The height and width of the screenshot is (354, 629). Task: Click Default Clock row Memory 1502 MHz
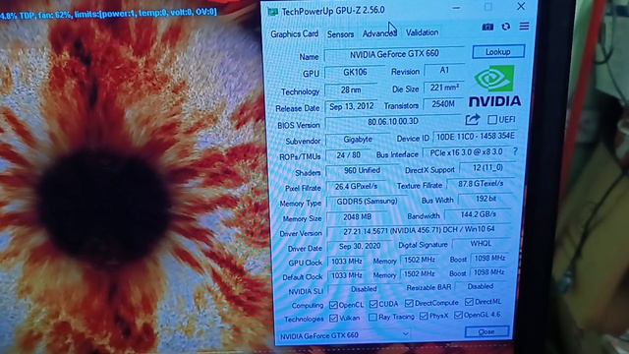(x=419, y=273)
